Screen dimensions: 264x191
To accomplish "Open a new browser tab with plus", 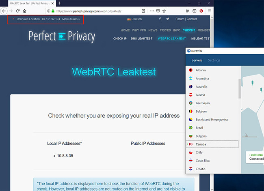I will pyautogui.click(x=60, y=3).
